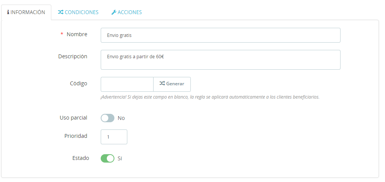Click the shuffle icon beside CONDICIONES
The image size is (385, 182).
click(x=61, y=12)
